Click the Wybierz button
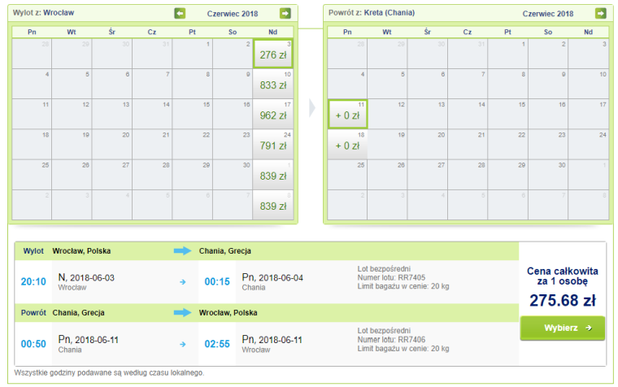The height and width of the screenshot is (387, 618). click(563, 328)
